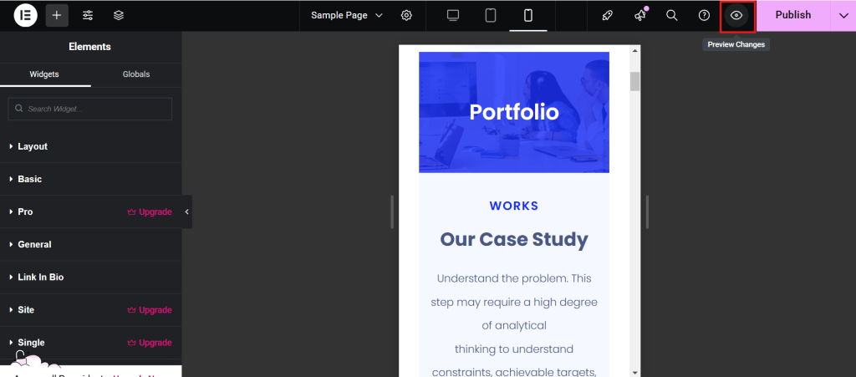Open the Add Element plus button

click(x=57, y=15)
